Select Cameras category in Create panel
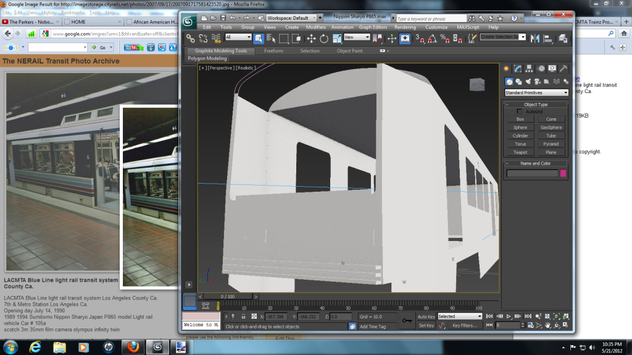The width and height of the screenshot is (632, 355). [x=538, y=82]
